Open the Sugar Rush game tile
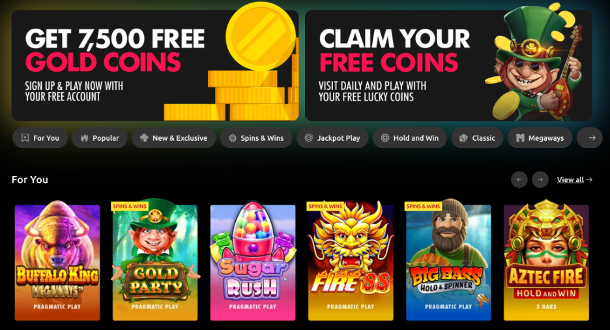This screenshot has height=330, width=610. [253, 262]
